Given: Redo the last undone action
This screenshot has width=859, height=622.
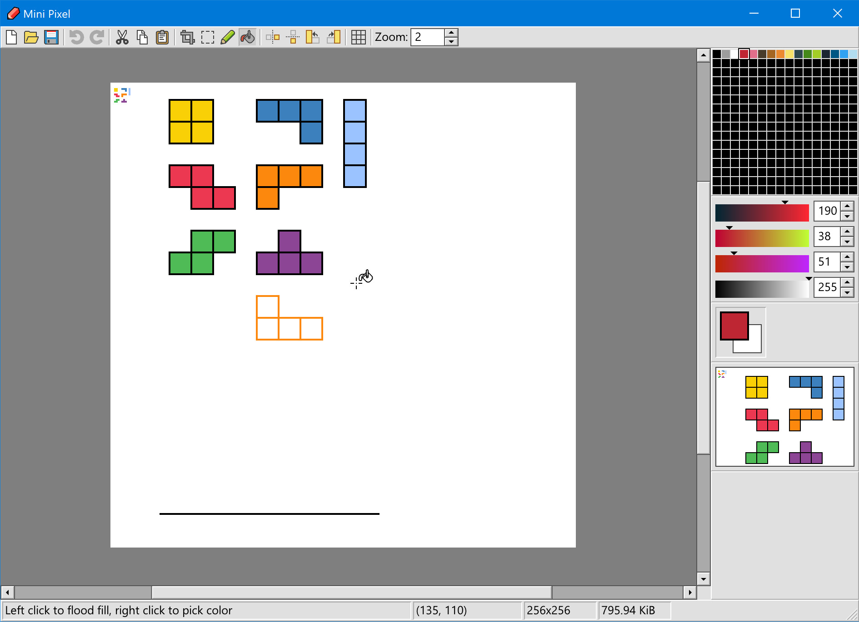Looking at the screenshot, I should tap(96, 37).
